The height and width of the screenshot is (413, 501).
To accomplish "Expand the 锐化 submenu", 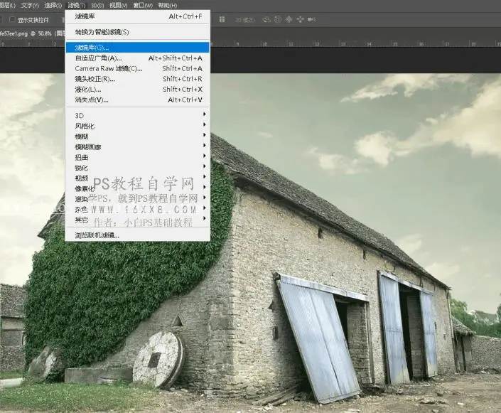I will click(x=138, y=168).
